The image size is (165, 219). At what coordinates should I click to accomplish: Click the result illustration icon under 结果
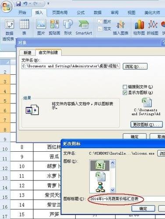(32, 109)
